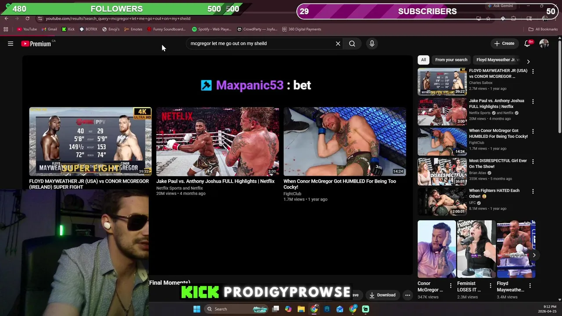Open options for When Fighters HATED Each Other
Viewport: 562px width, 316px height.
point(533,191)
